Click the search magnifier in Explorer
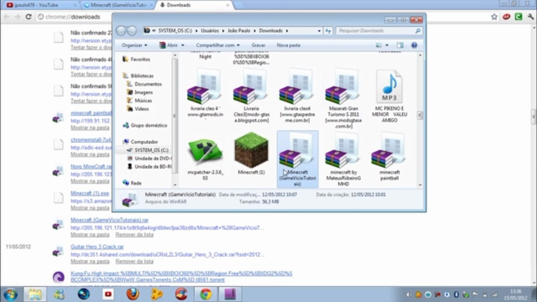 click(418, 31)
